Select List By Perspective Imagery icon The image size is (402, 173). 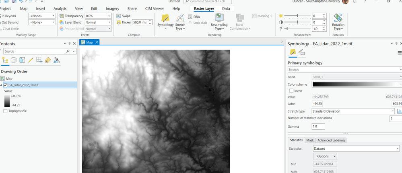pyautogui.click(x=56, y=60)
